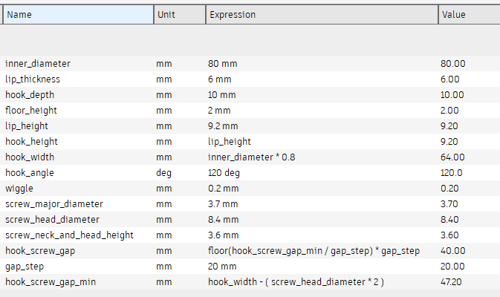Click the gap_step value 20.00

(x=452, y=267)
